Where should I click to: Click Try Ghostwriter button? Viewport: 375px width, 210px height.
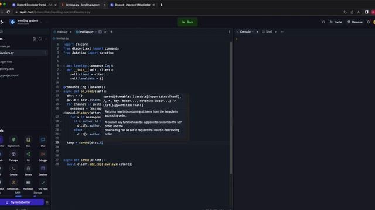tap(22, 202)
